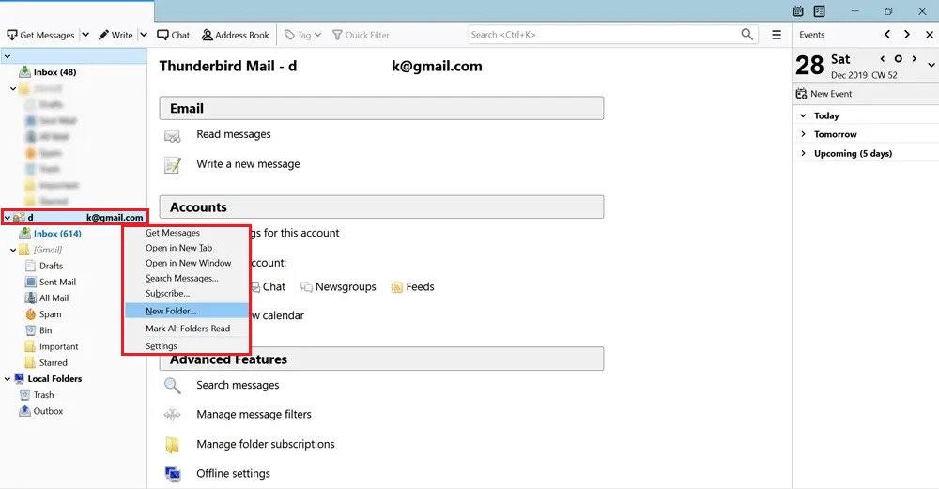Open the Get Messages dropdown arrow
Viewport: 939px width, 489px height.
[85, 35]
